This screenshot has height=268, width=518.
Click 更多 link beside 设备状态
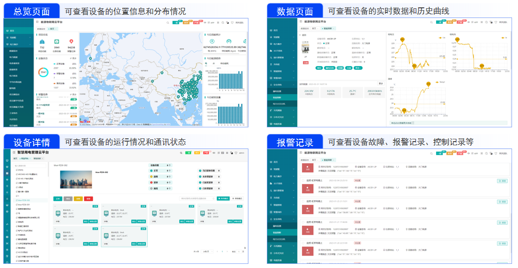[73, 58]
